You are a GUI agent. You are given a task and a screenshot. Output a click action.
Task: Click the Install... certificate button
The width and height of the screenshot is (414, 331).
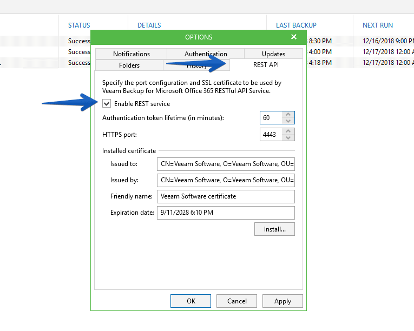[x=274, y=229]
